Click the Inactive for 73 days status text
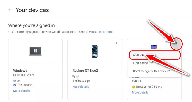This screenshot has width=192, height=102. tap(149, 87)
